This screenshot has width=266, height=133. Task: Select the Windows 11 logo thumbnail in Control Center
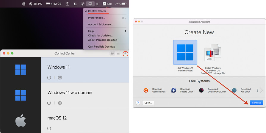click(x=21, y=70)
